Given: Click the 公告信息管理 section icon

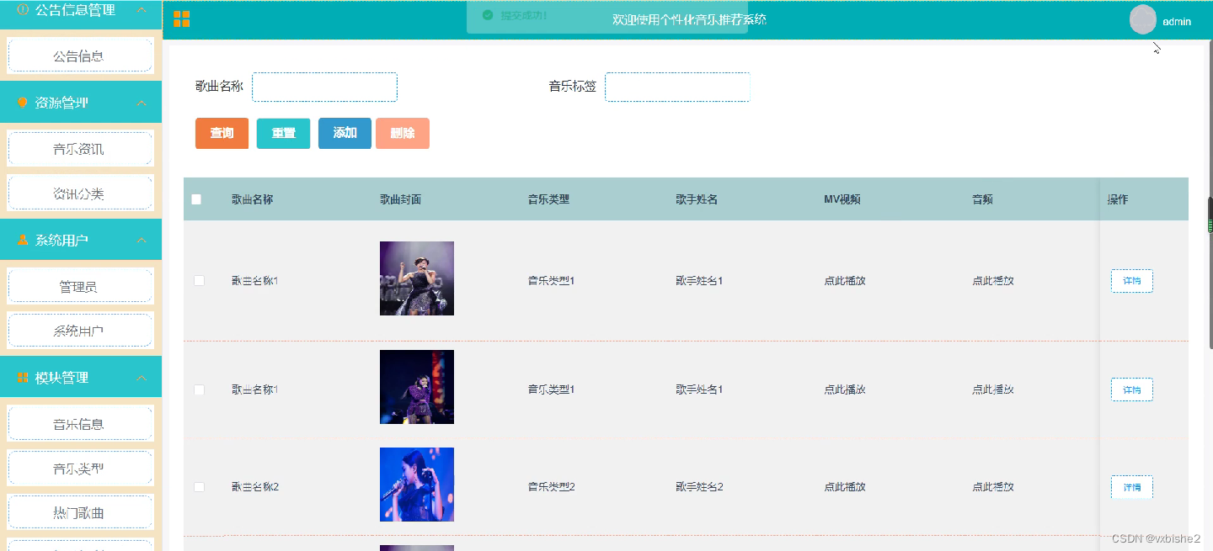Looking at the screenshot, I should point(23,9).
